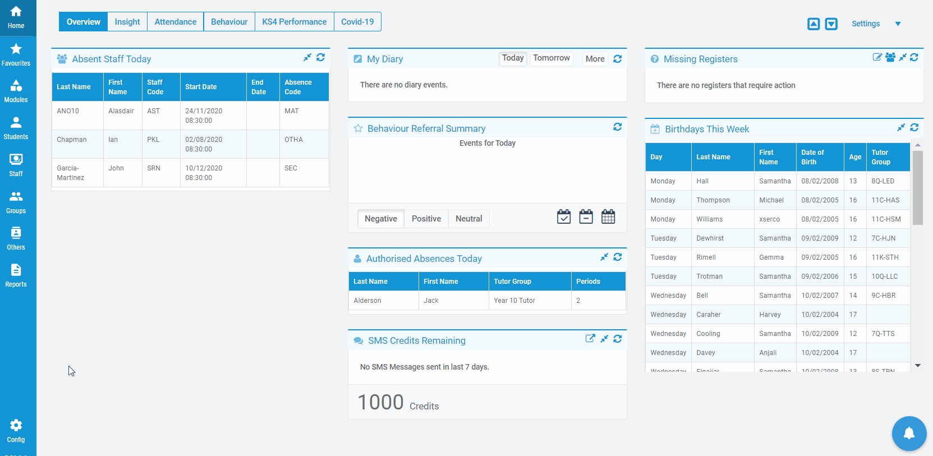Switch behaviour summary to Positive
933x456 pixels.
point(426,219)
